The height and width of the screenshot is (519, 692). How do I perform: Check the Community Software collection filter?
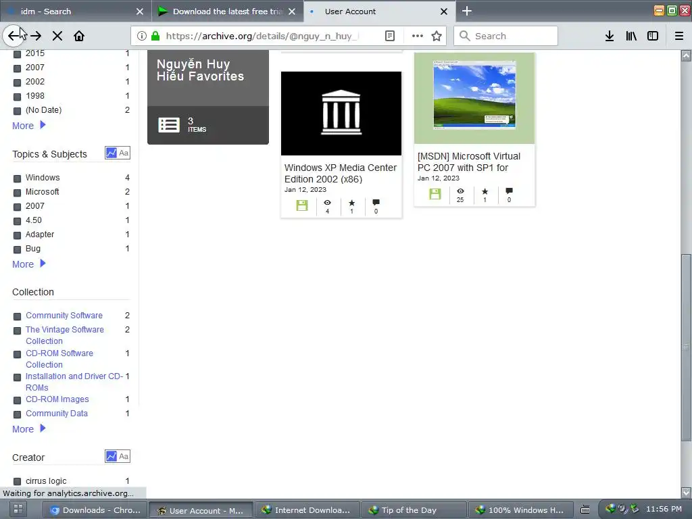17,316
